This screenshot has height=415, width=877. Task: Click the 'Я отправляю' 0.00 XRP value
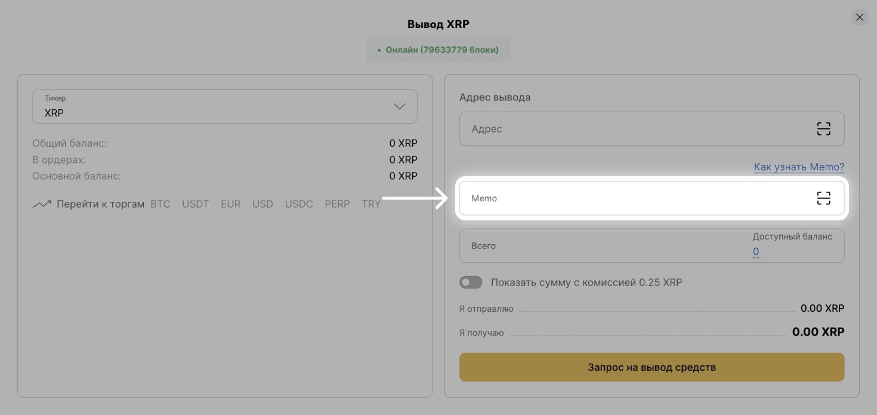pos(822,309)
